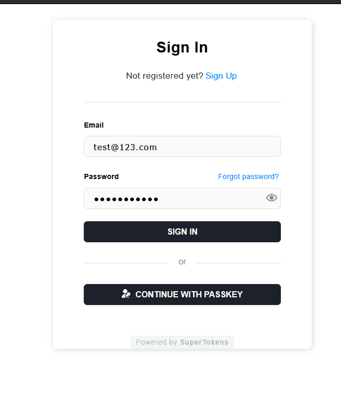Viewport: 341px width, 409px height.
Task: Open the Forgot password? link
Action: [249, 176]
